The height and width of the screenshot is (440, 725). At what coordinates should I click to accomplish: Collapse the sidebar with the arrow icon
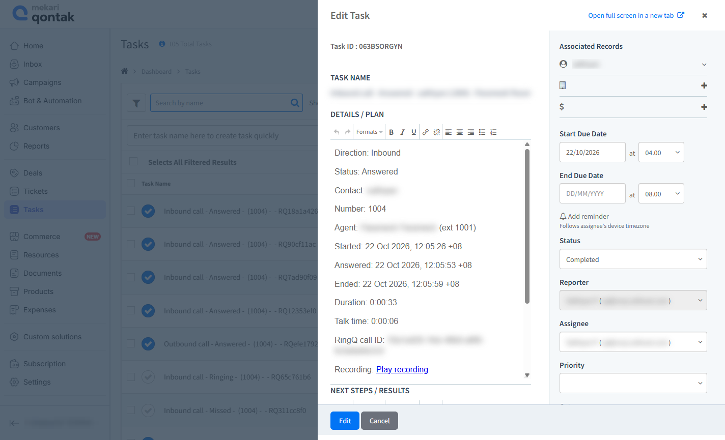pos(14,423)
